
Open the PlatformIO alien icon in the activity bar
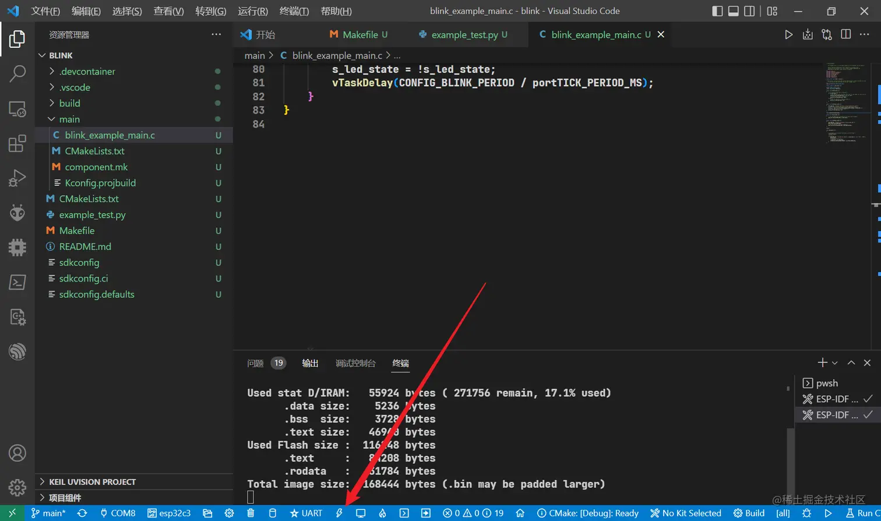[17, 213]
